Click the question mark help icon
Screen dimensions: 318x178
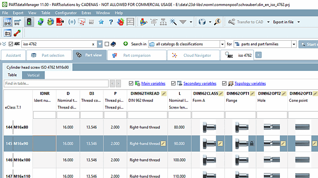pos(111,22)
